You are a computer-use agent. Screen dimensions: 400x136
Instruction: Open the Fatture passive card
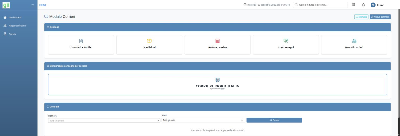(218, 45)
